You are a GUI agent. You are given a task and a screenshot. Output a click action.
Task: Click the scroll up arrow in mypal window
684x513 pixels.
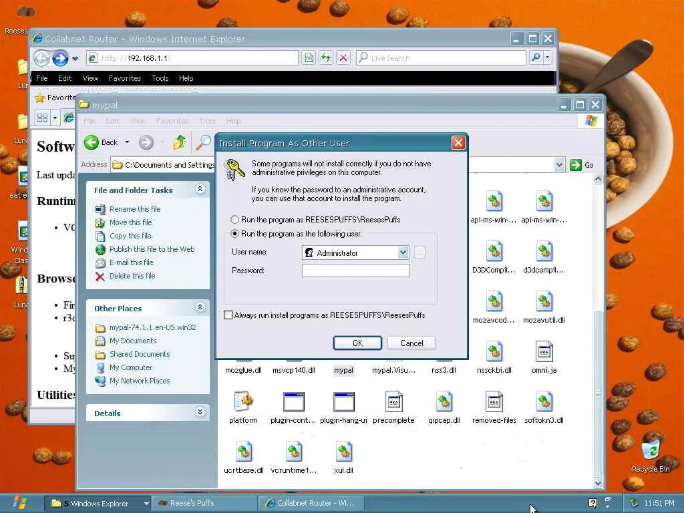pos(598,178)
